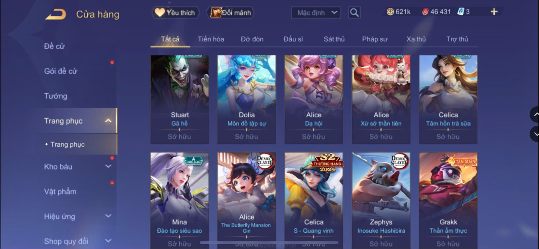Click the scroll-up arrow on right edge
The width and height of the screenshot is (539, 249).
(535, 114)
